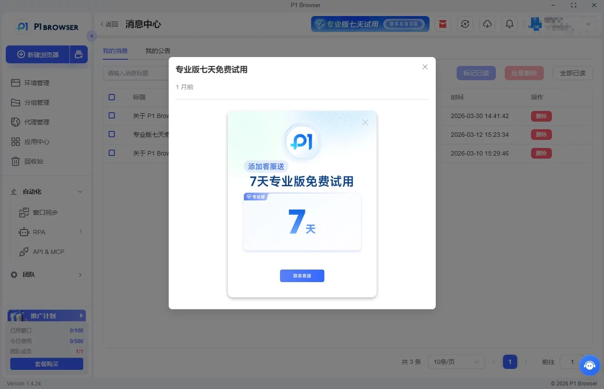This screenshot has width=604, height=389.
Task: Delete the message dated 2026-03-10 15:29:46
Action: pos(541,153)
